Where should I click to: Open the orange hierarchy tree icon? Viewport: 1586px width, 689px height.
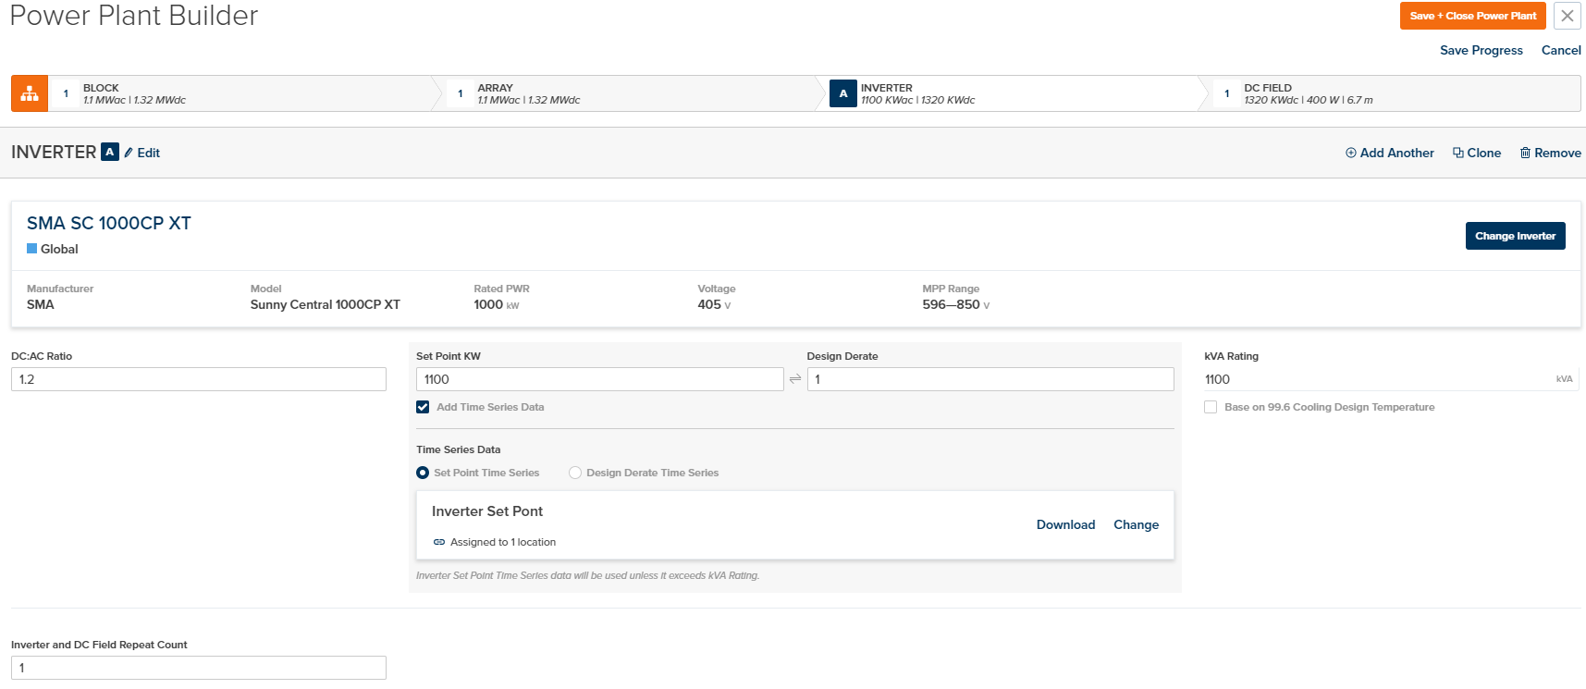[x=30, y=93]
